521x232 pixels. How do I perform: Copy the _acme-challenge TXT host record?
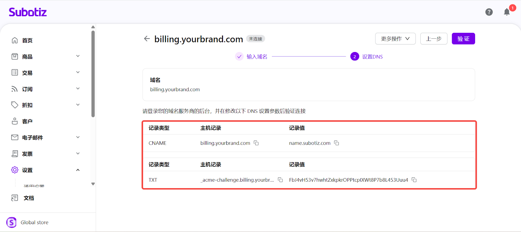(280, 180)
